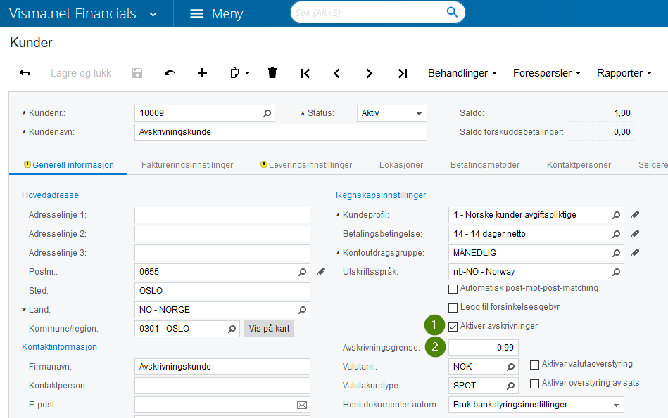Expand Visma.net Financials product chevron
This screenshot has height=418, width=668.
click(x=153, y=15)
